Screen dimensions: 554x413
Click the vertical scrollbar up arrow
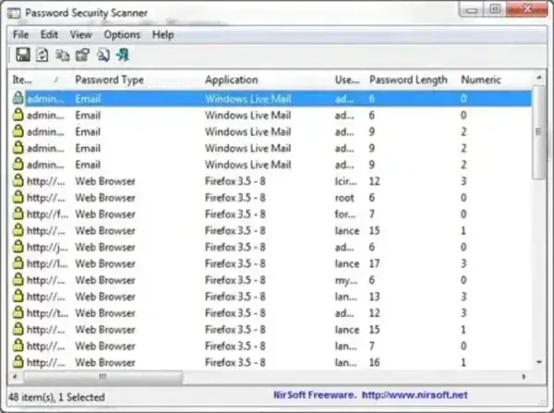(539, 77)
